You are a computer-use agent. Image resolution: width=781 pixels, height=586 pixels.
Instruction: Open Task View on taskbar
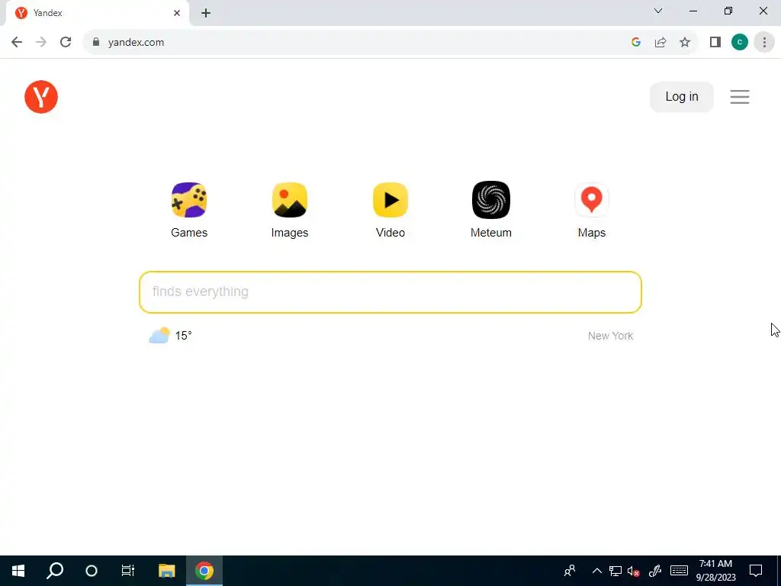point(128,571)
